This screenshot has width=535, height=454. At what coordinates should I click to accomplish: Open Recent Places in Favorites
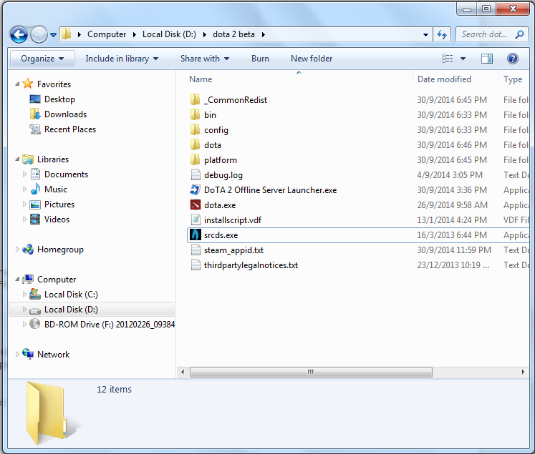[70, 129]
